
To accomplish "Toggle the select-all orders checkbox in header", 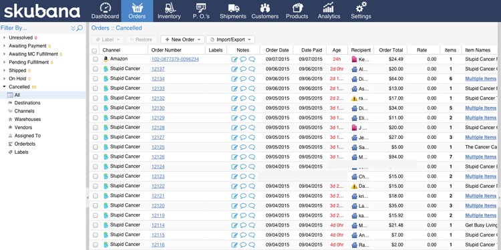I will 94,51.
